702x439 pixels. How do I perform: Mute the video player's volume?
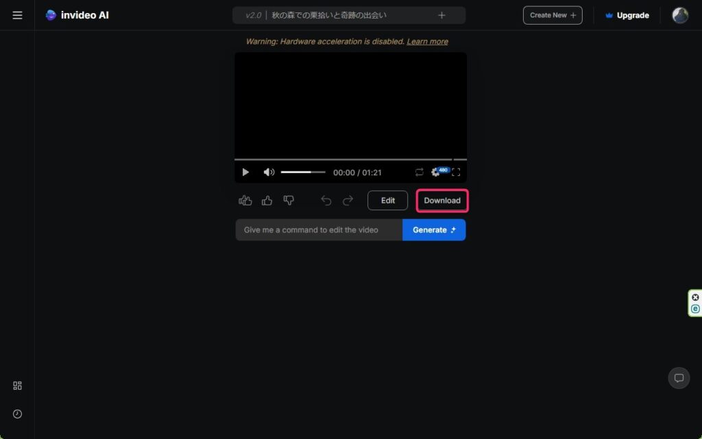269,173
